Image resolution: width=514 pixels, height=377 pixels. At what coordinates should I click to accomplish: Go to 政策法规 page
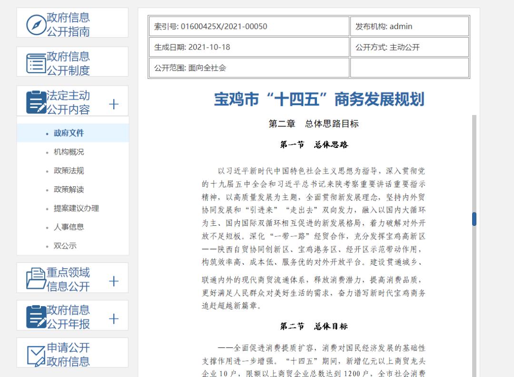pyautogui.click(x=69, y=171)
